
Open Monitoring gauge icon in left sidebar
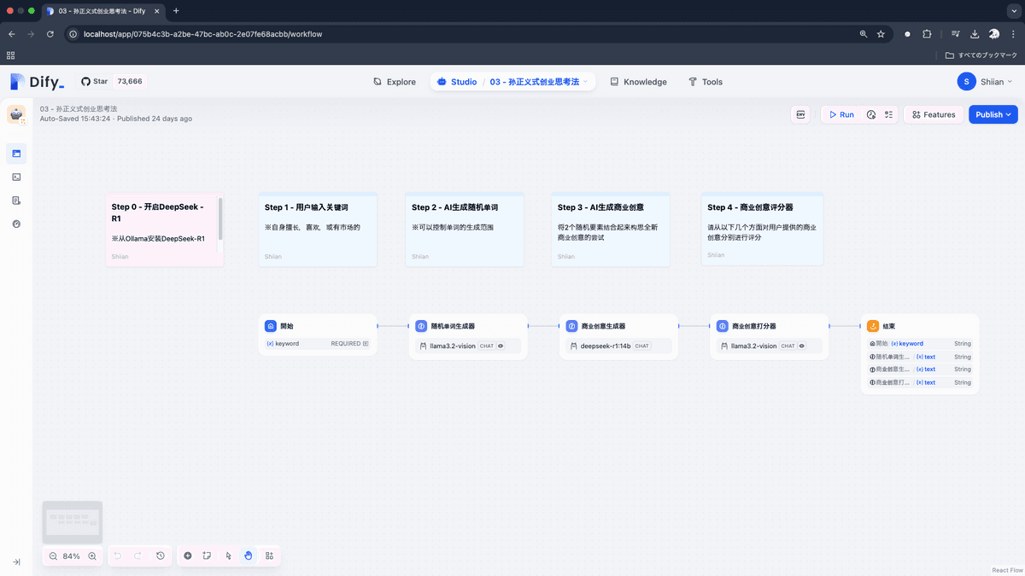click(16, 224)
